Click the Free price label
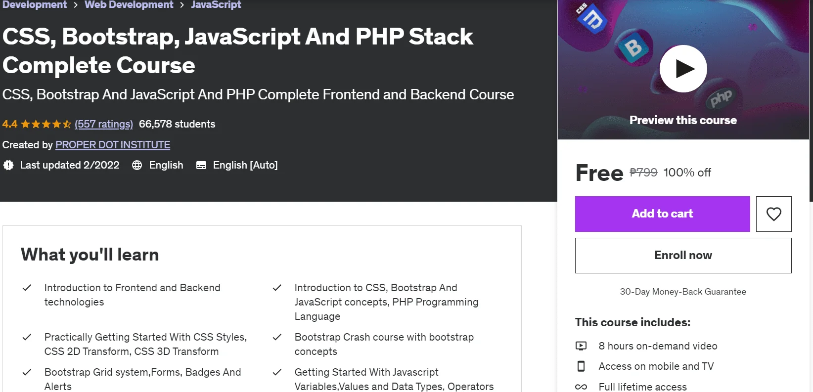 tap(599, 173)
